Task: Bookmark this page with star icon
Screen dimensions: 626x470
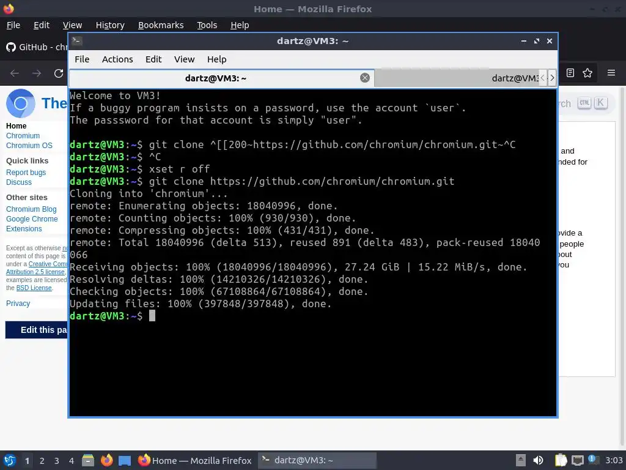Action: 587,73
